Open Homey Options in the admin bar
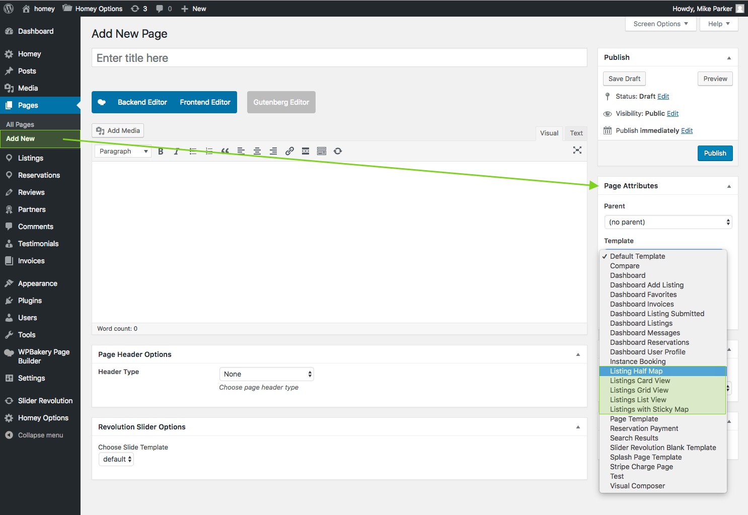This screenshot has width=748, height=515. pos(93,9)
